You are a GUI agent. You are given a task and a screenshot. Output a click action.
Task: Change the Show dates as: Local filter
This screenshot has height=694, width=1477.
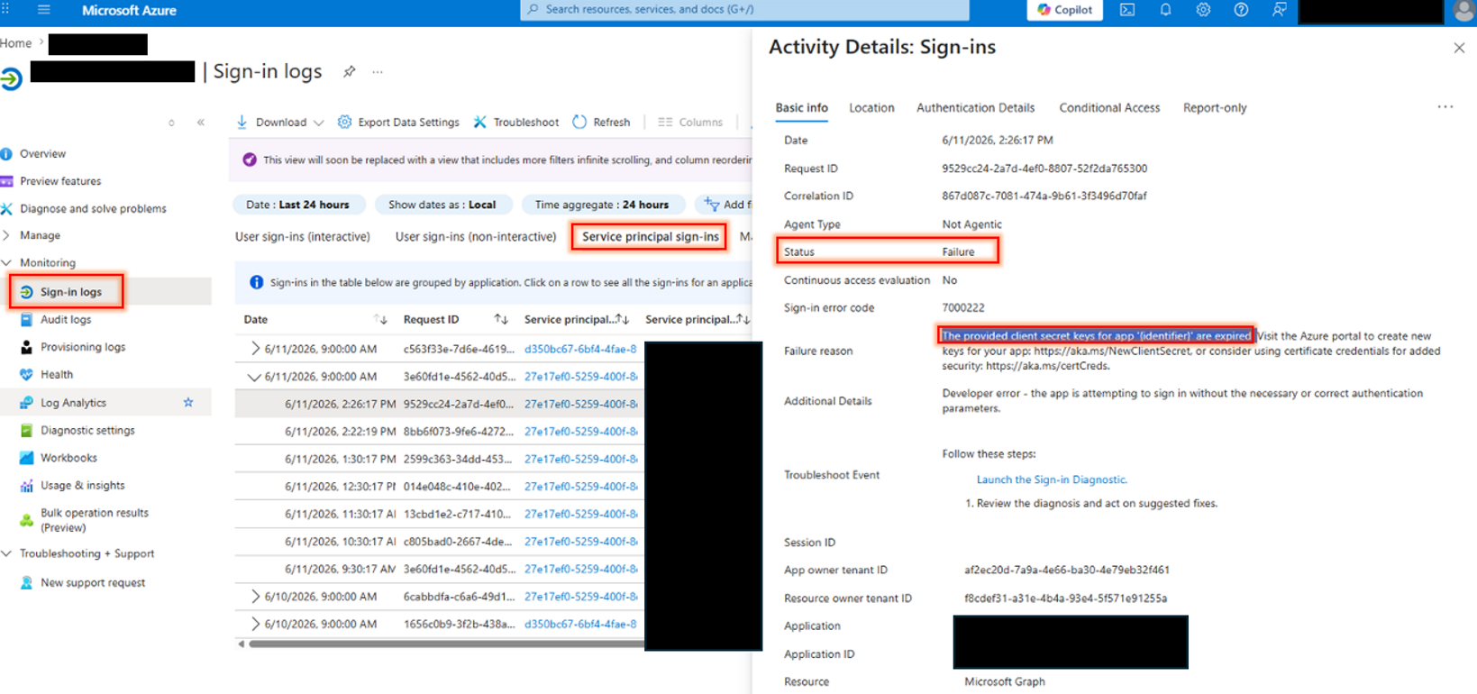click(442, 205)
